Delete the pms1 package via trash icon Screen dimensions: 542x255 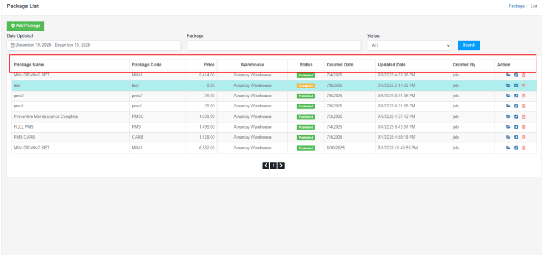click(x=523, y=106)
